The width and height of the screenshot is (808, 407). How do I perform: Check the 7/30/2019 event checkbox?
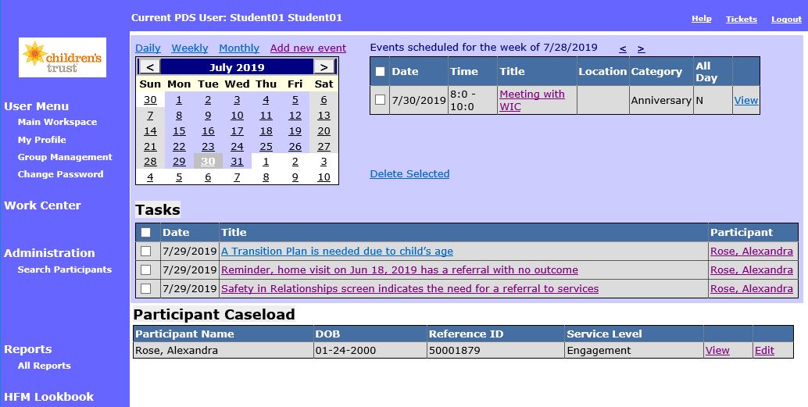pos(381,100)
